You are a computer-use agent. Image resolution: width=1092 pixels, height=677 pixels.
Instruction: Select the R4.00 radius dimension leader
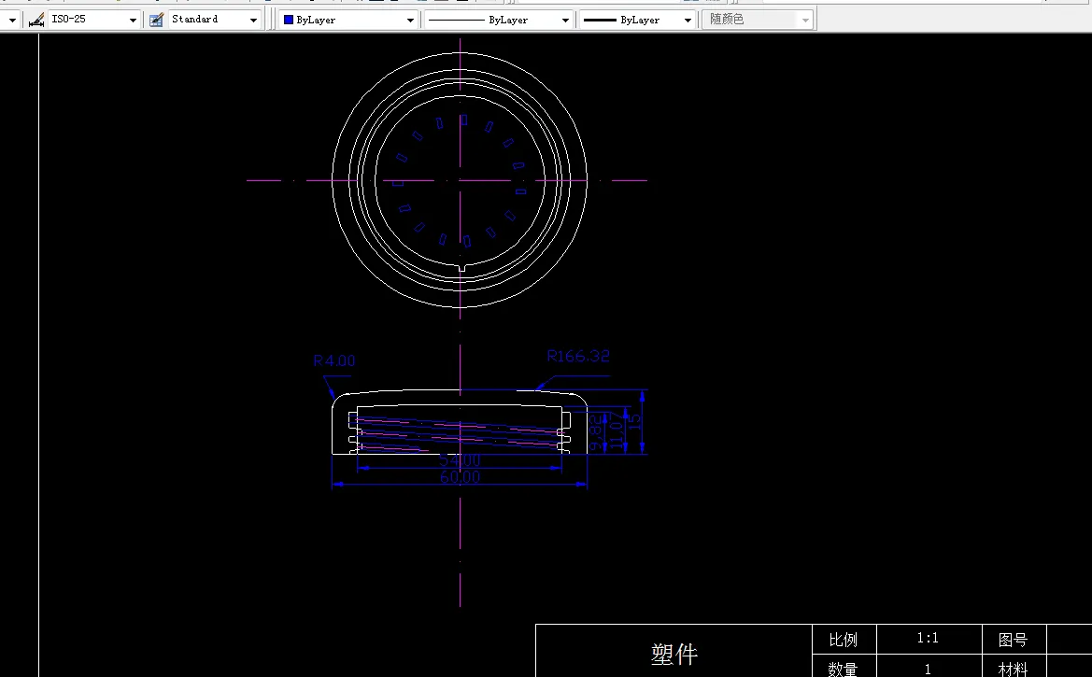coord(334,360)
